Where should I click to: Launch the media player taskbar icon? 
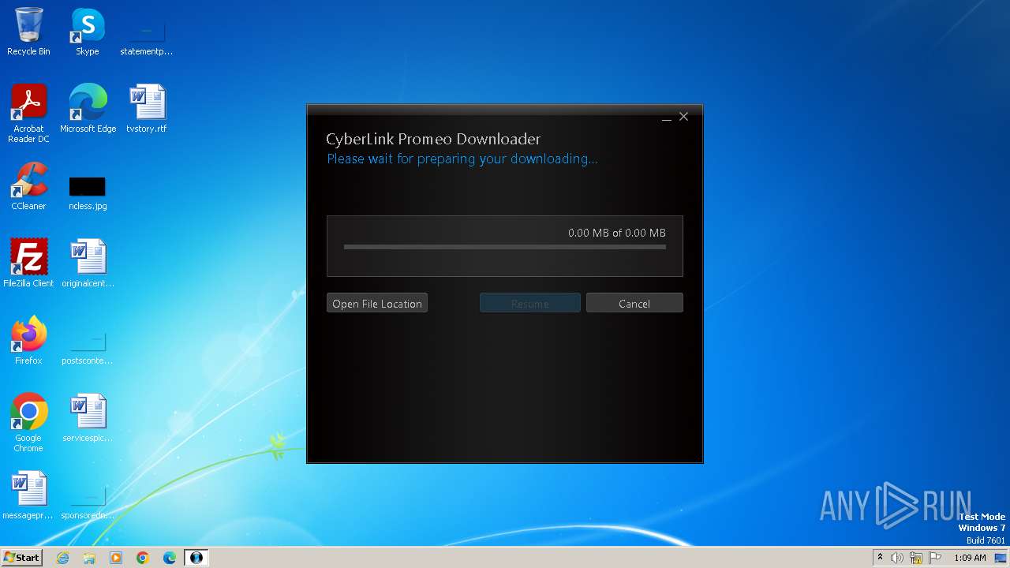(116, 558)
